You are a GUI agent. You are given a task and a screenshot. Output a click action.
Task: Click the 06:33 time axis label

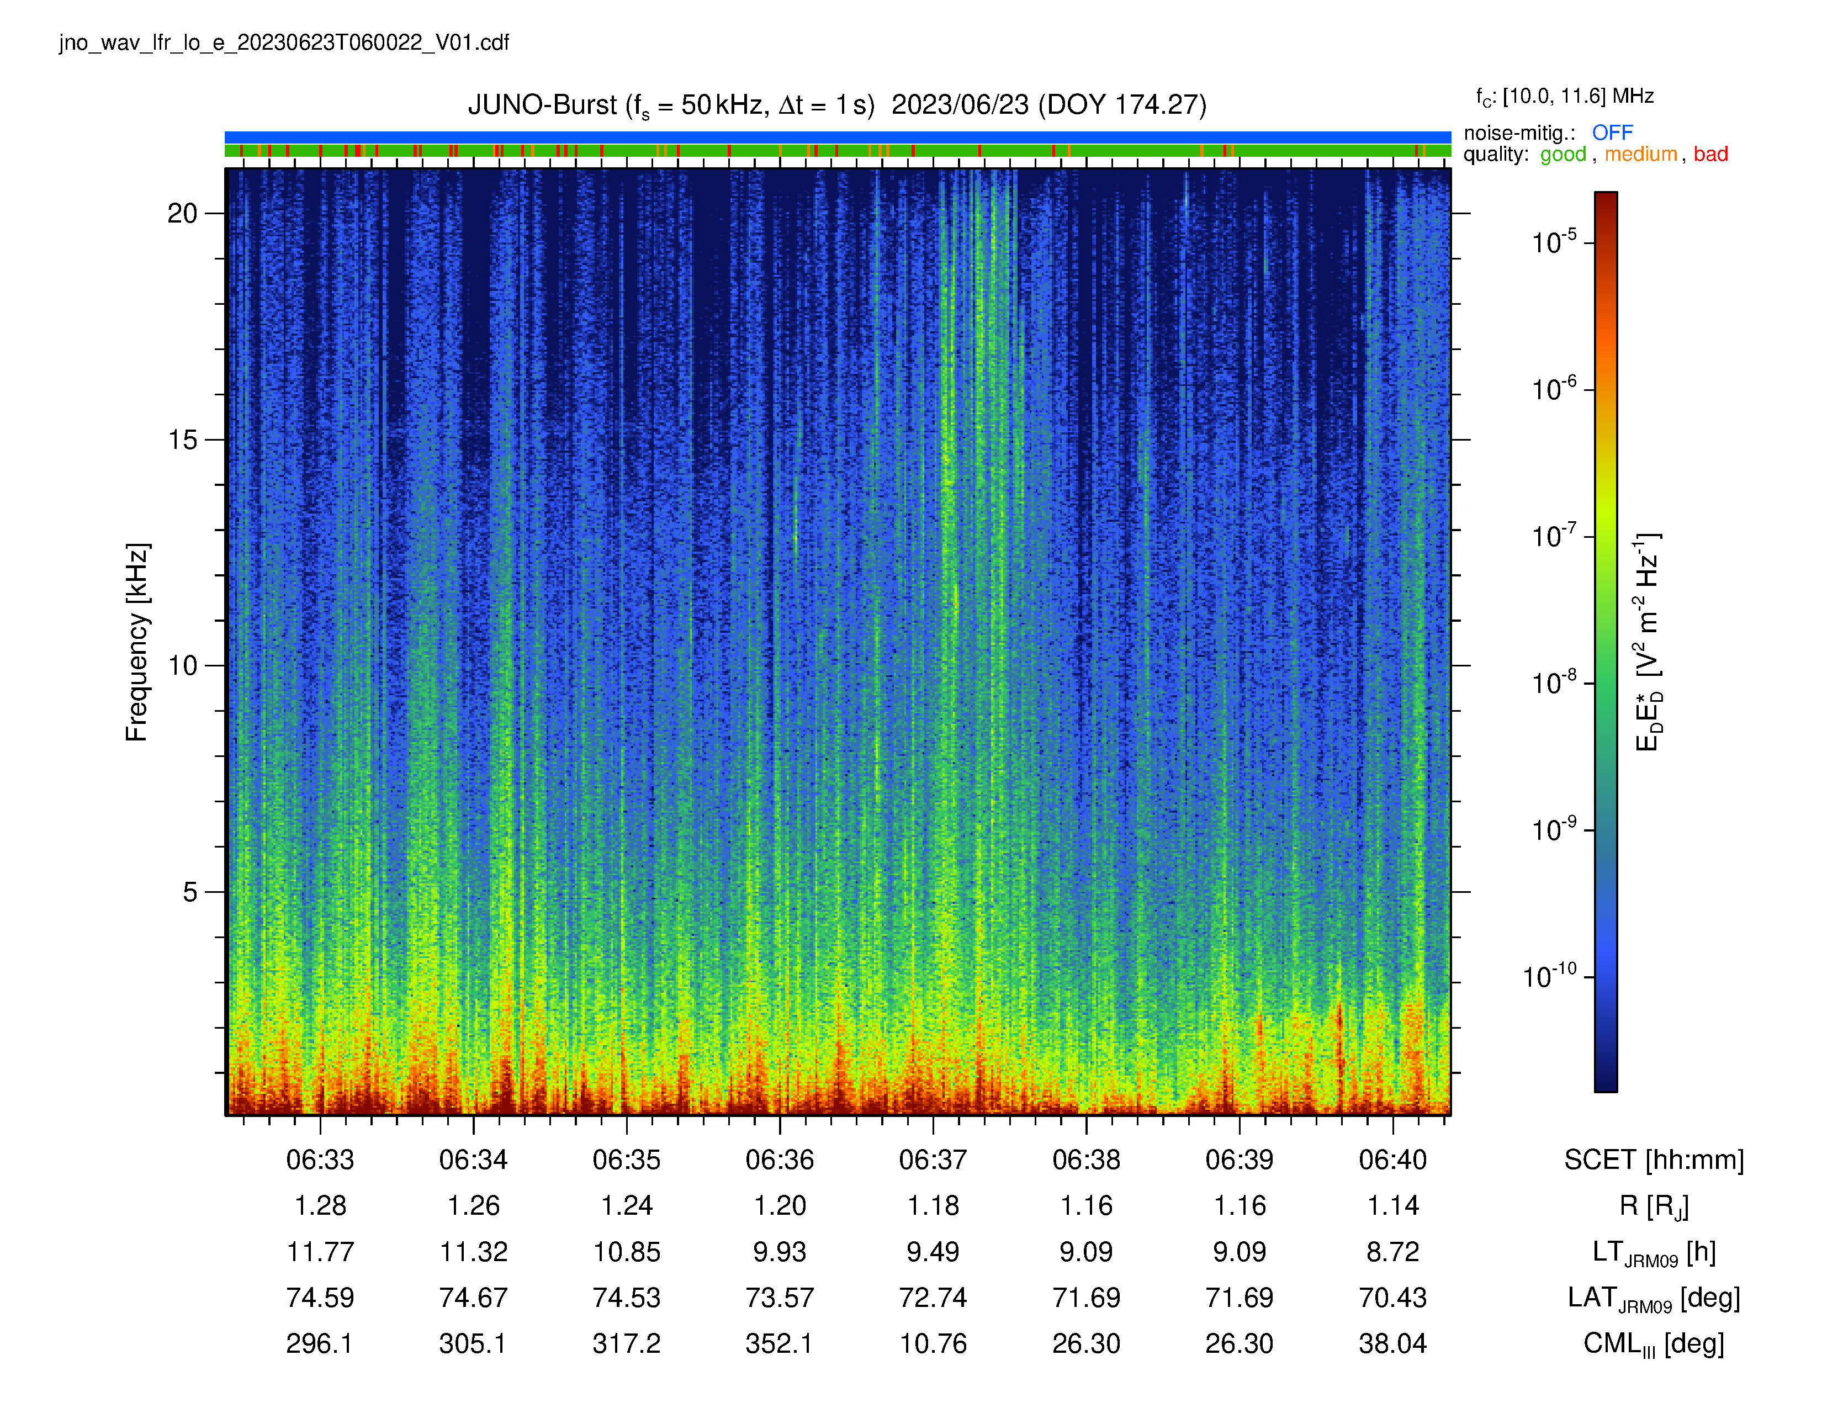point(320,1160)
